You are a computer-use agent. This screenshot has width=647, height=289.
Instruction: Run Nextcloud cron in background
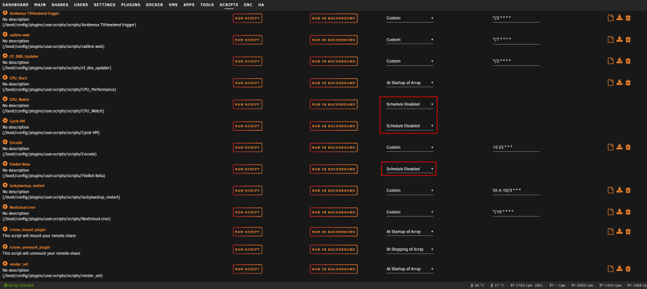(x=333, y=212)
